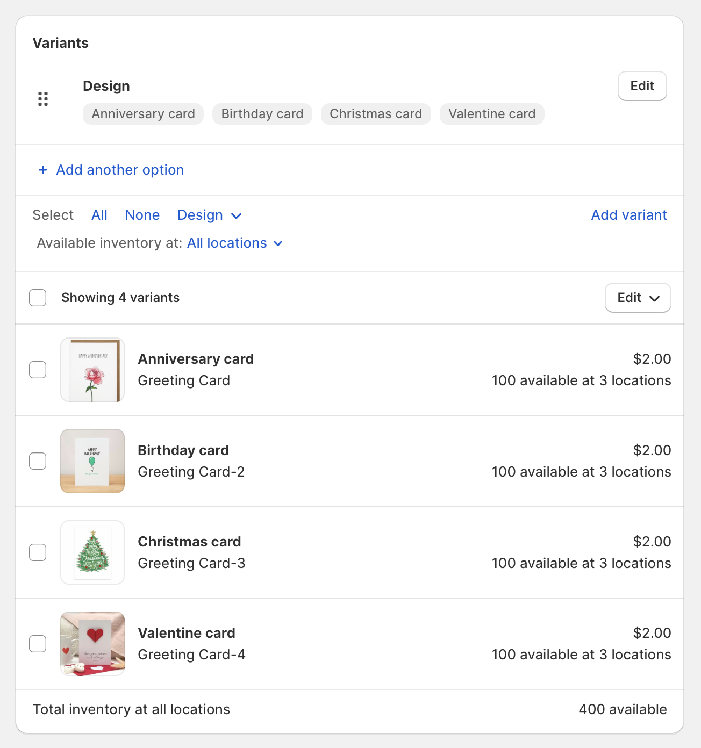Check the select-all variants checkbox
Image resolution: width=701 pixels, height=748 pixels.
38,297
